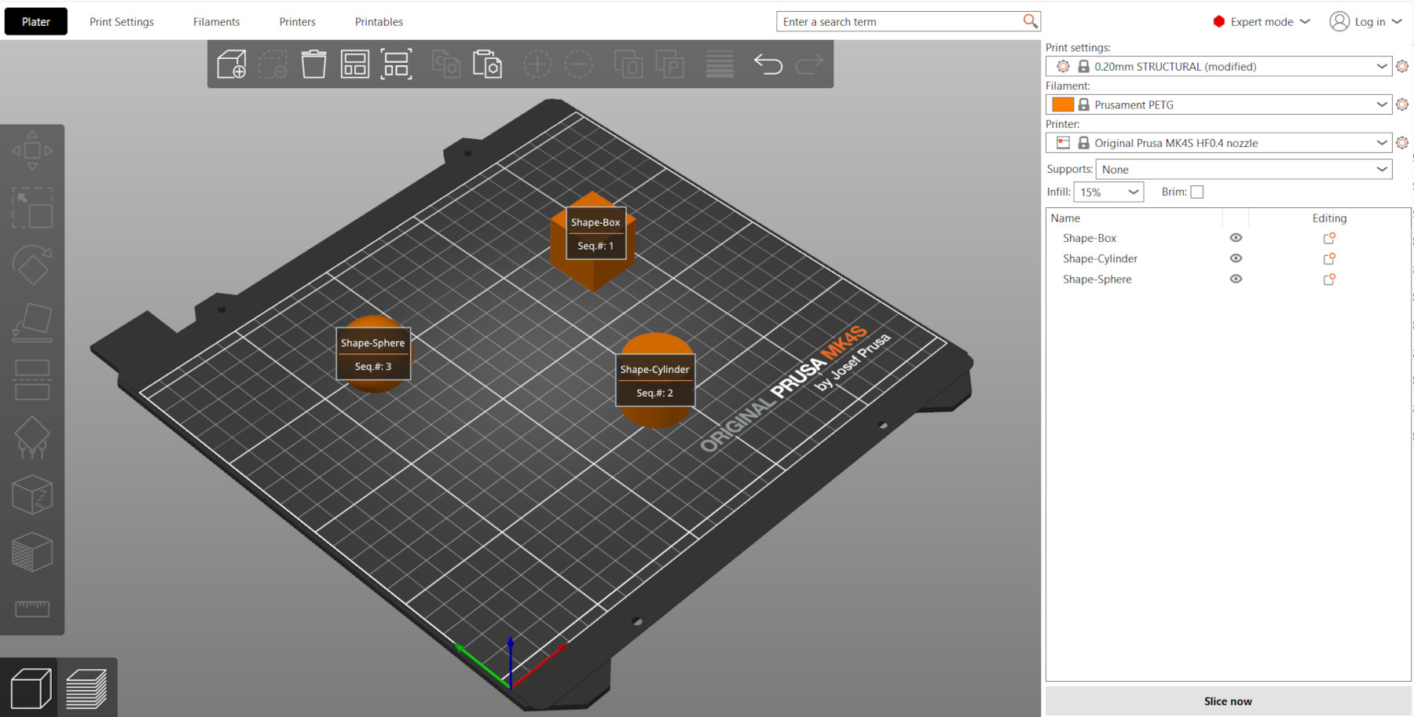This screenshot has height=717, width=1414.
Task: Click the Delete all trash icon
Action: pyautogui.click(x=314, y=64)
